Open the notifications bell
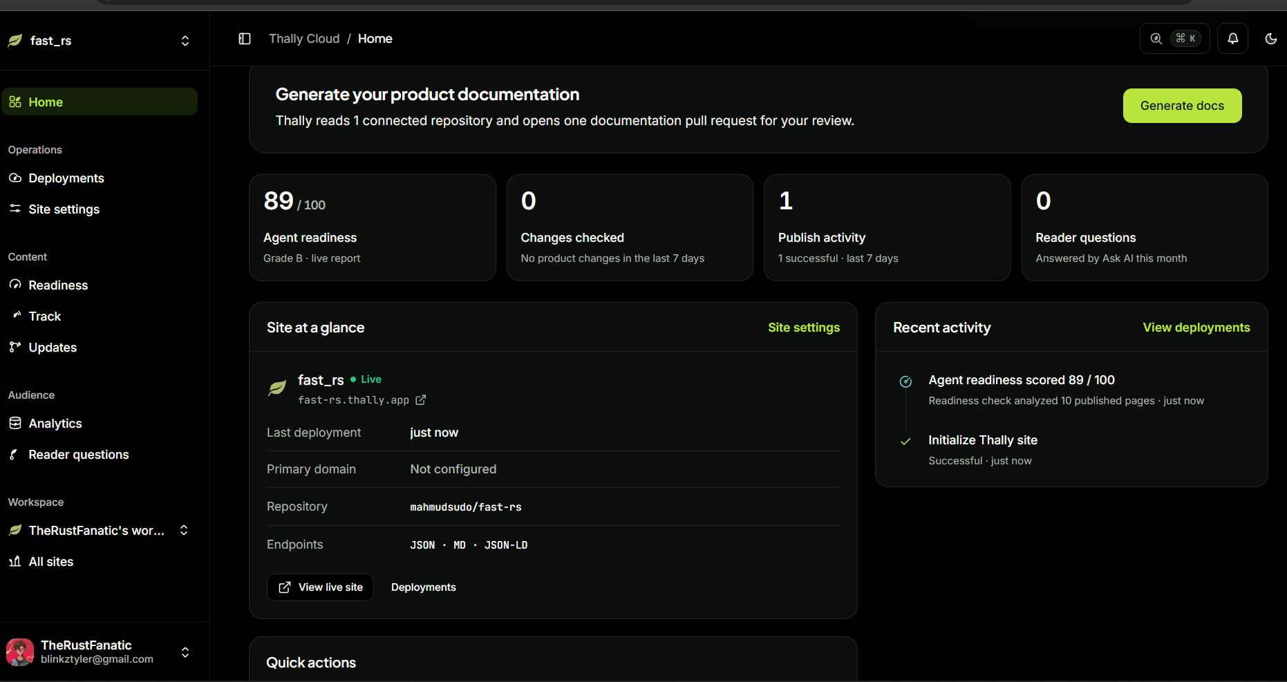 [x=1232, y=39]
